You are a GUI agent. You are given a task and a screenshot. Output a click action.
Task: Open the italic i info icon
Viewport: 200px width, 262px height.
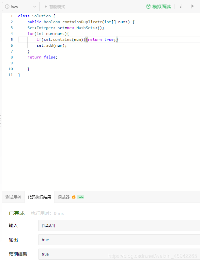click(181, 7)
